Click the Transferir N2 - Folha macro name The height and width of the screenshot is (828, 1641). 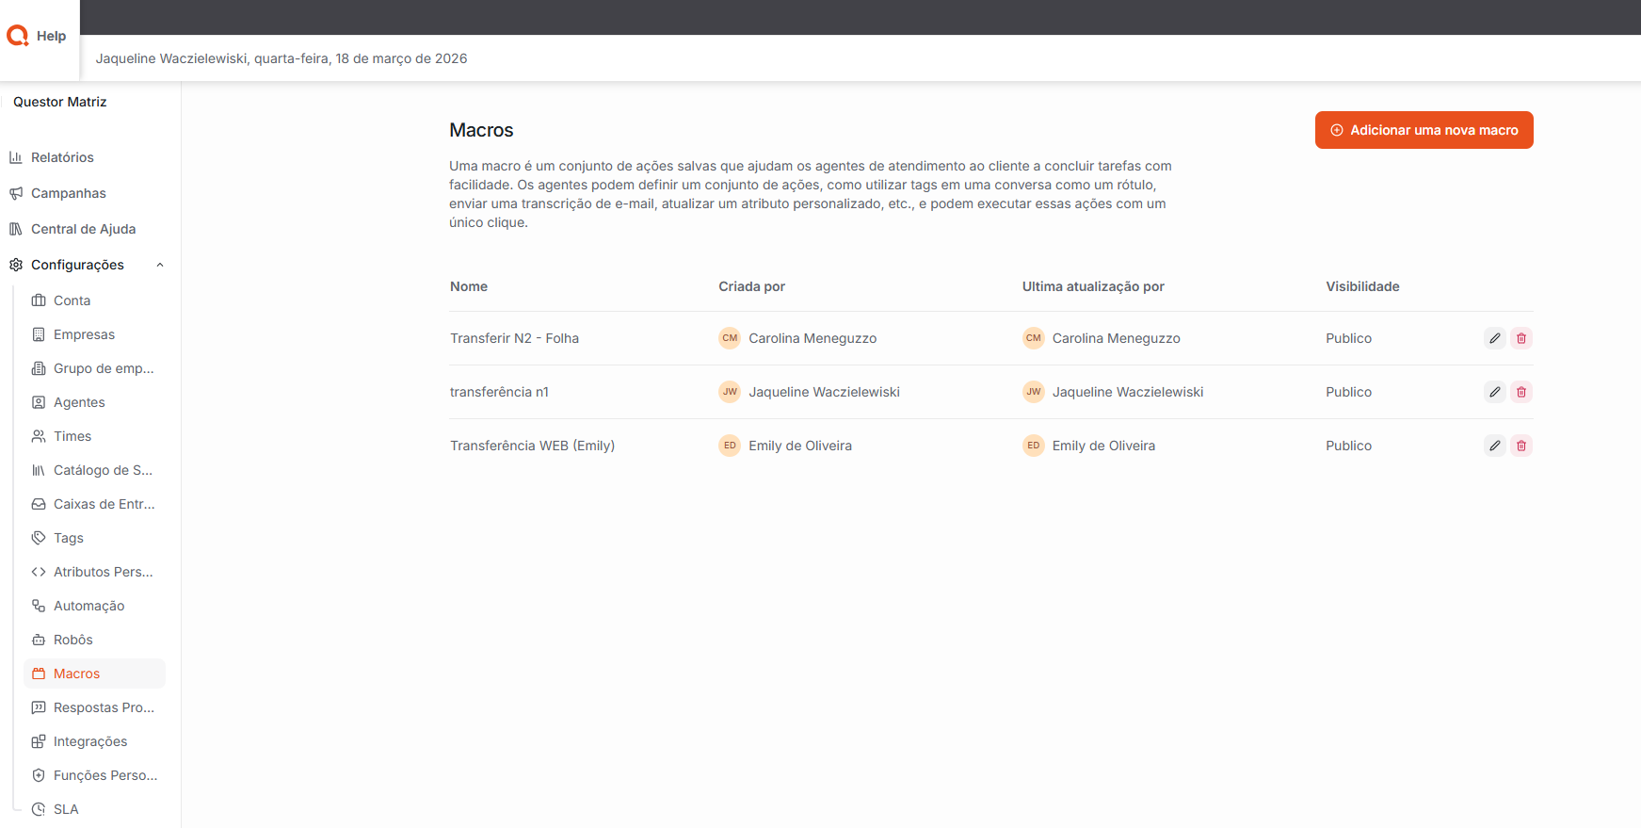point(514,338)
